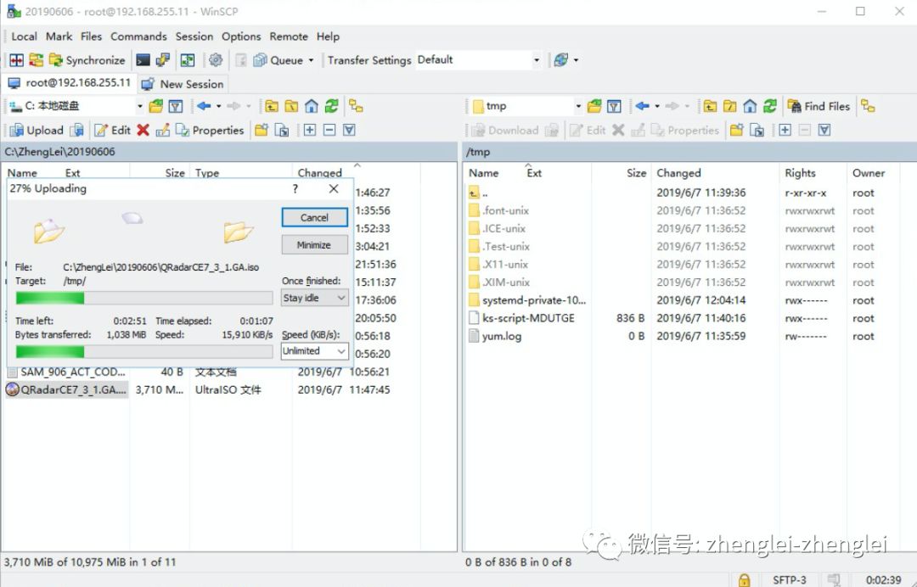Image resolution: width=917 pixels, height=587 pixels.
Task: Select ks-script-MDUTGE remote file
Action: [x=521, y=318]
